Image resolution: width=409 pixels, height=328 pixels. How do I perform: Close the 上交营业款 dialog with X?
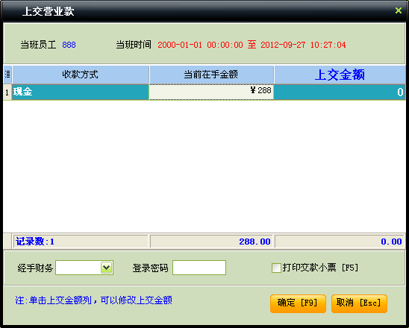(x=398, y=10)
